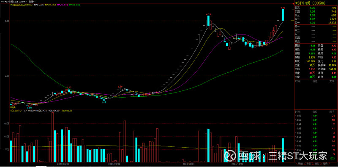Image resolution: width=338 pixels, height=167 pixels.
Task: Select the 14:56 trade row with volume 41
Action: pos(316,129)
